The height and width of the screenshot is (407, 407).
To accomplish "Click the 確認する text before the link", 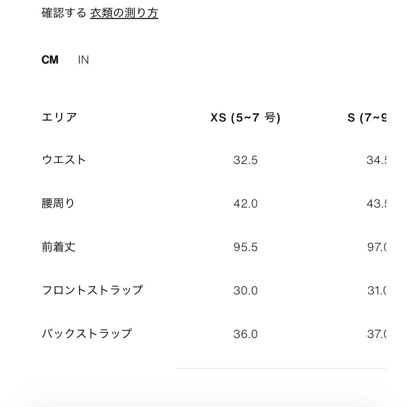I will [x=64, y=13].
